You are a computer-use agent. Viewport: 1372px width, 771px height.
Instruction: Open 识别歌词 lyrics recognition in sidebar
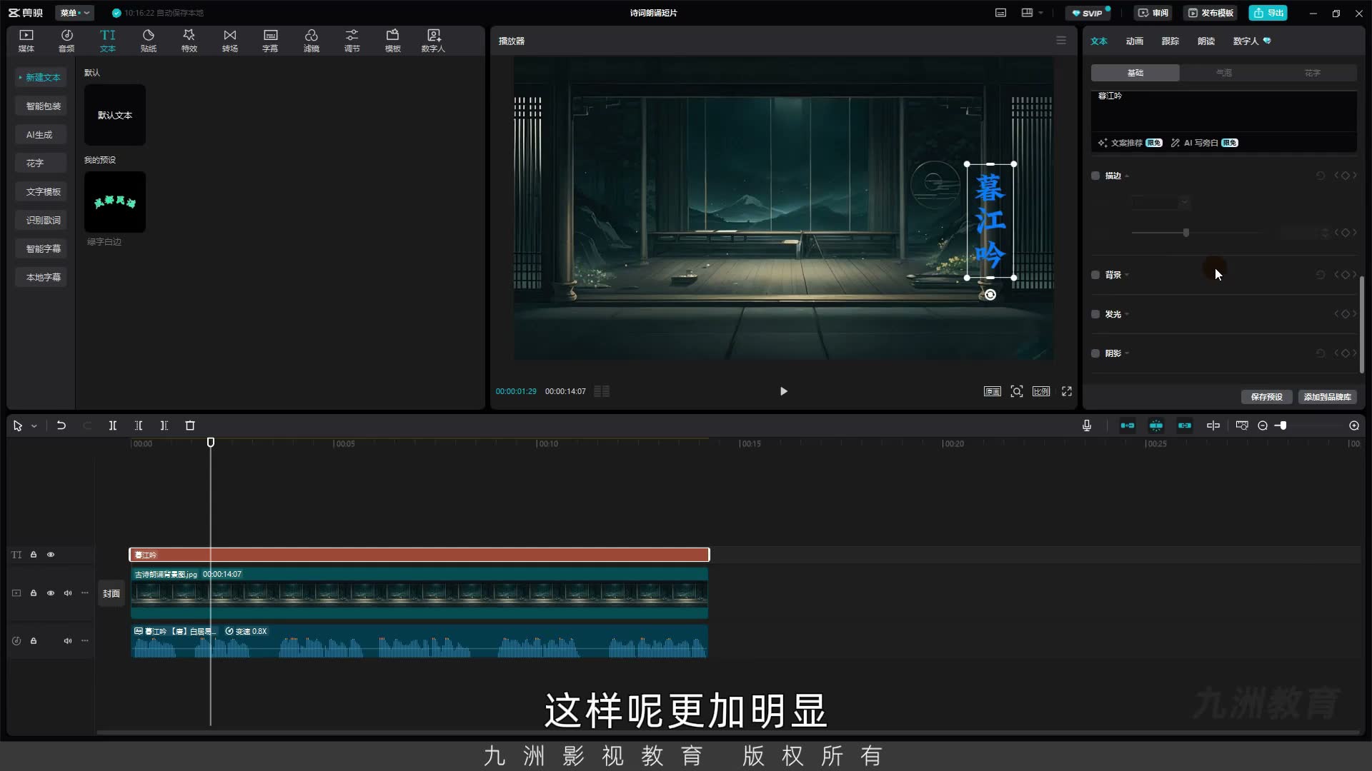[42, 220]
